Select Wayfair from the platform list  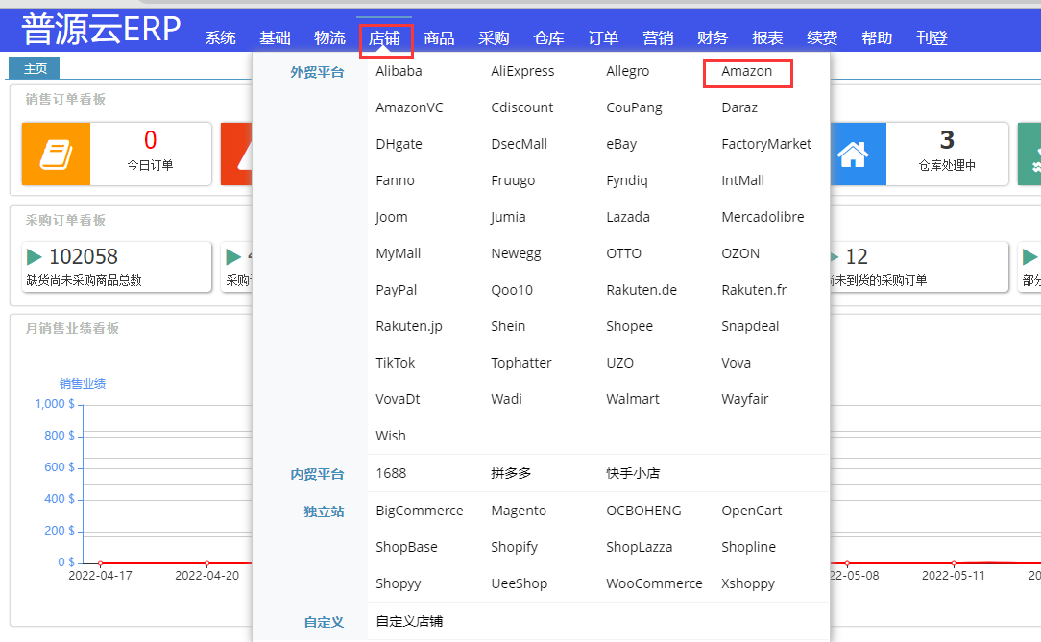pos(745,400)
